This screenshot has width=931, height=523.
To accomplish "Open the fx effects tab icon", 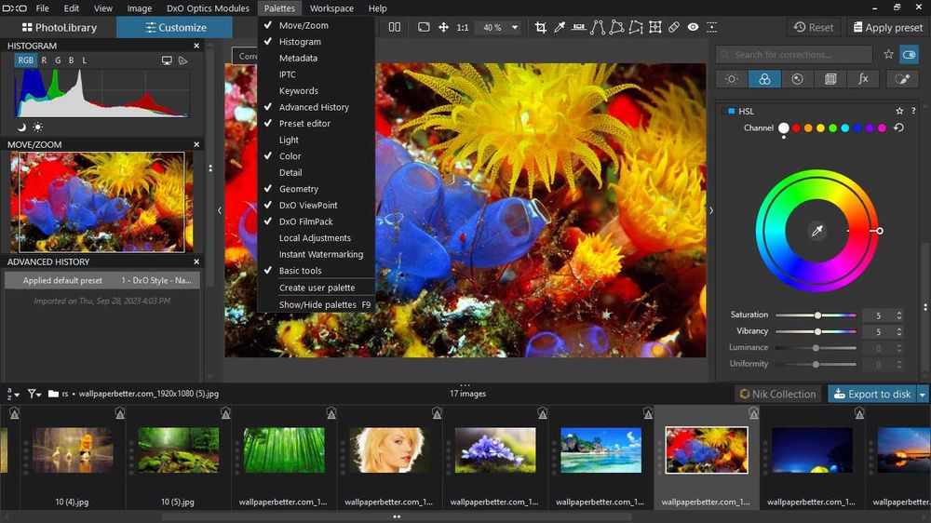I will click(x=863, y=79).
